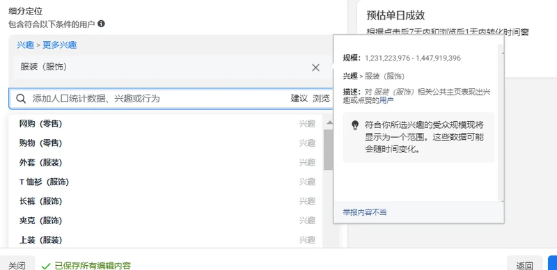Switch to the 浏览 tab
The width and height of the screenshot is (557, 270).
[x=321, y=98]
